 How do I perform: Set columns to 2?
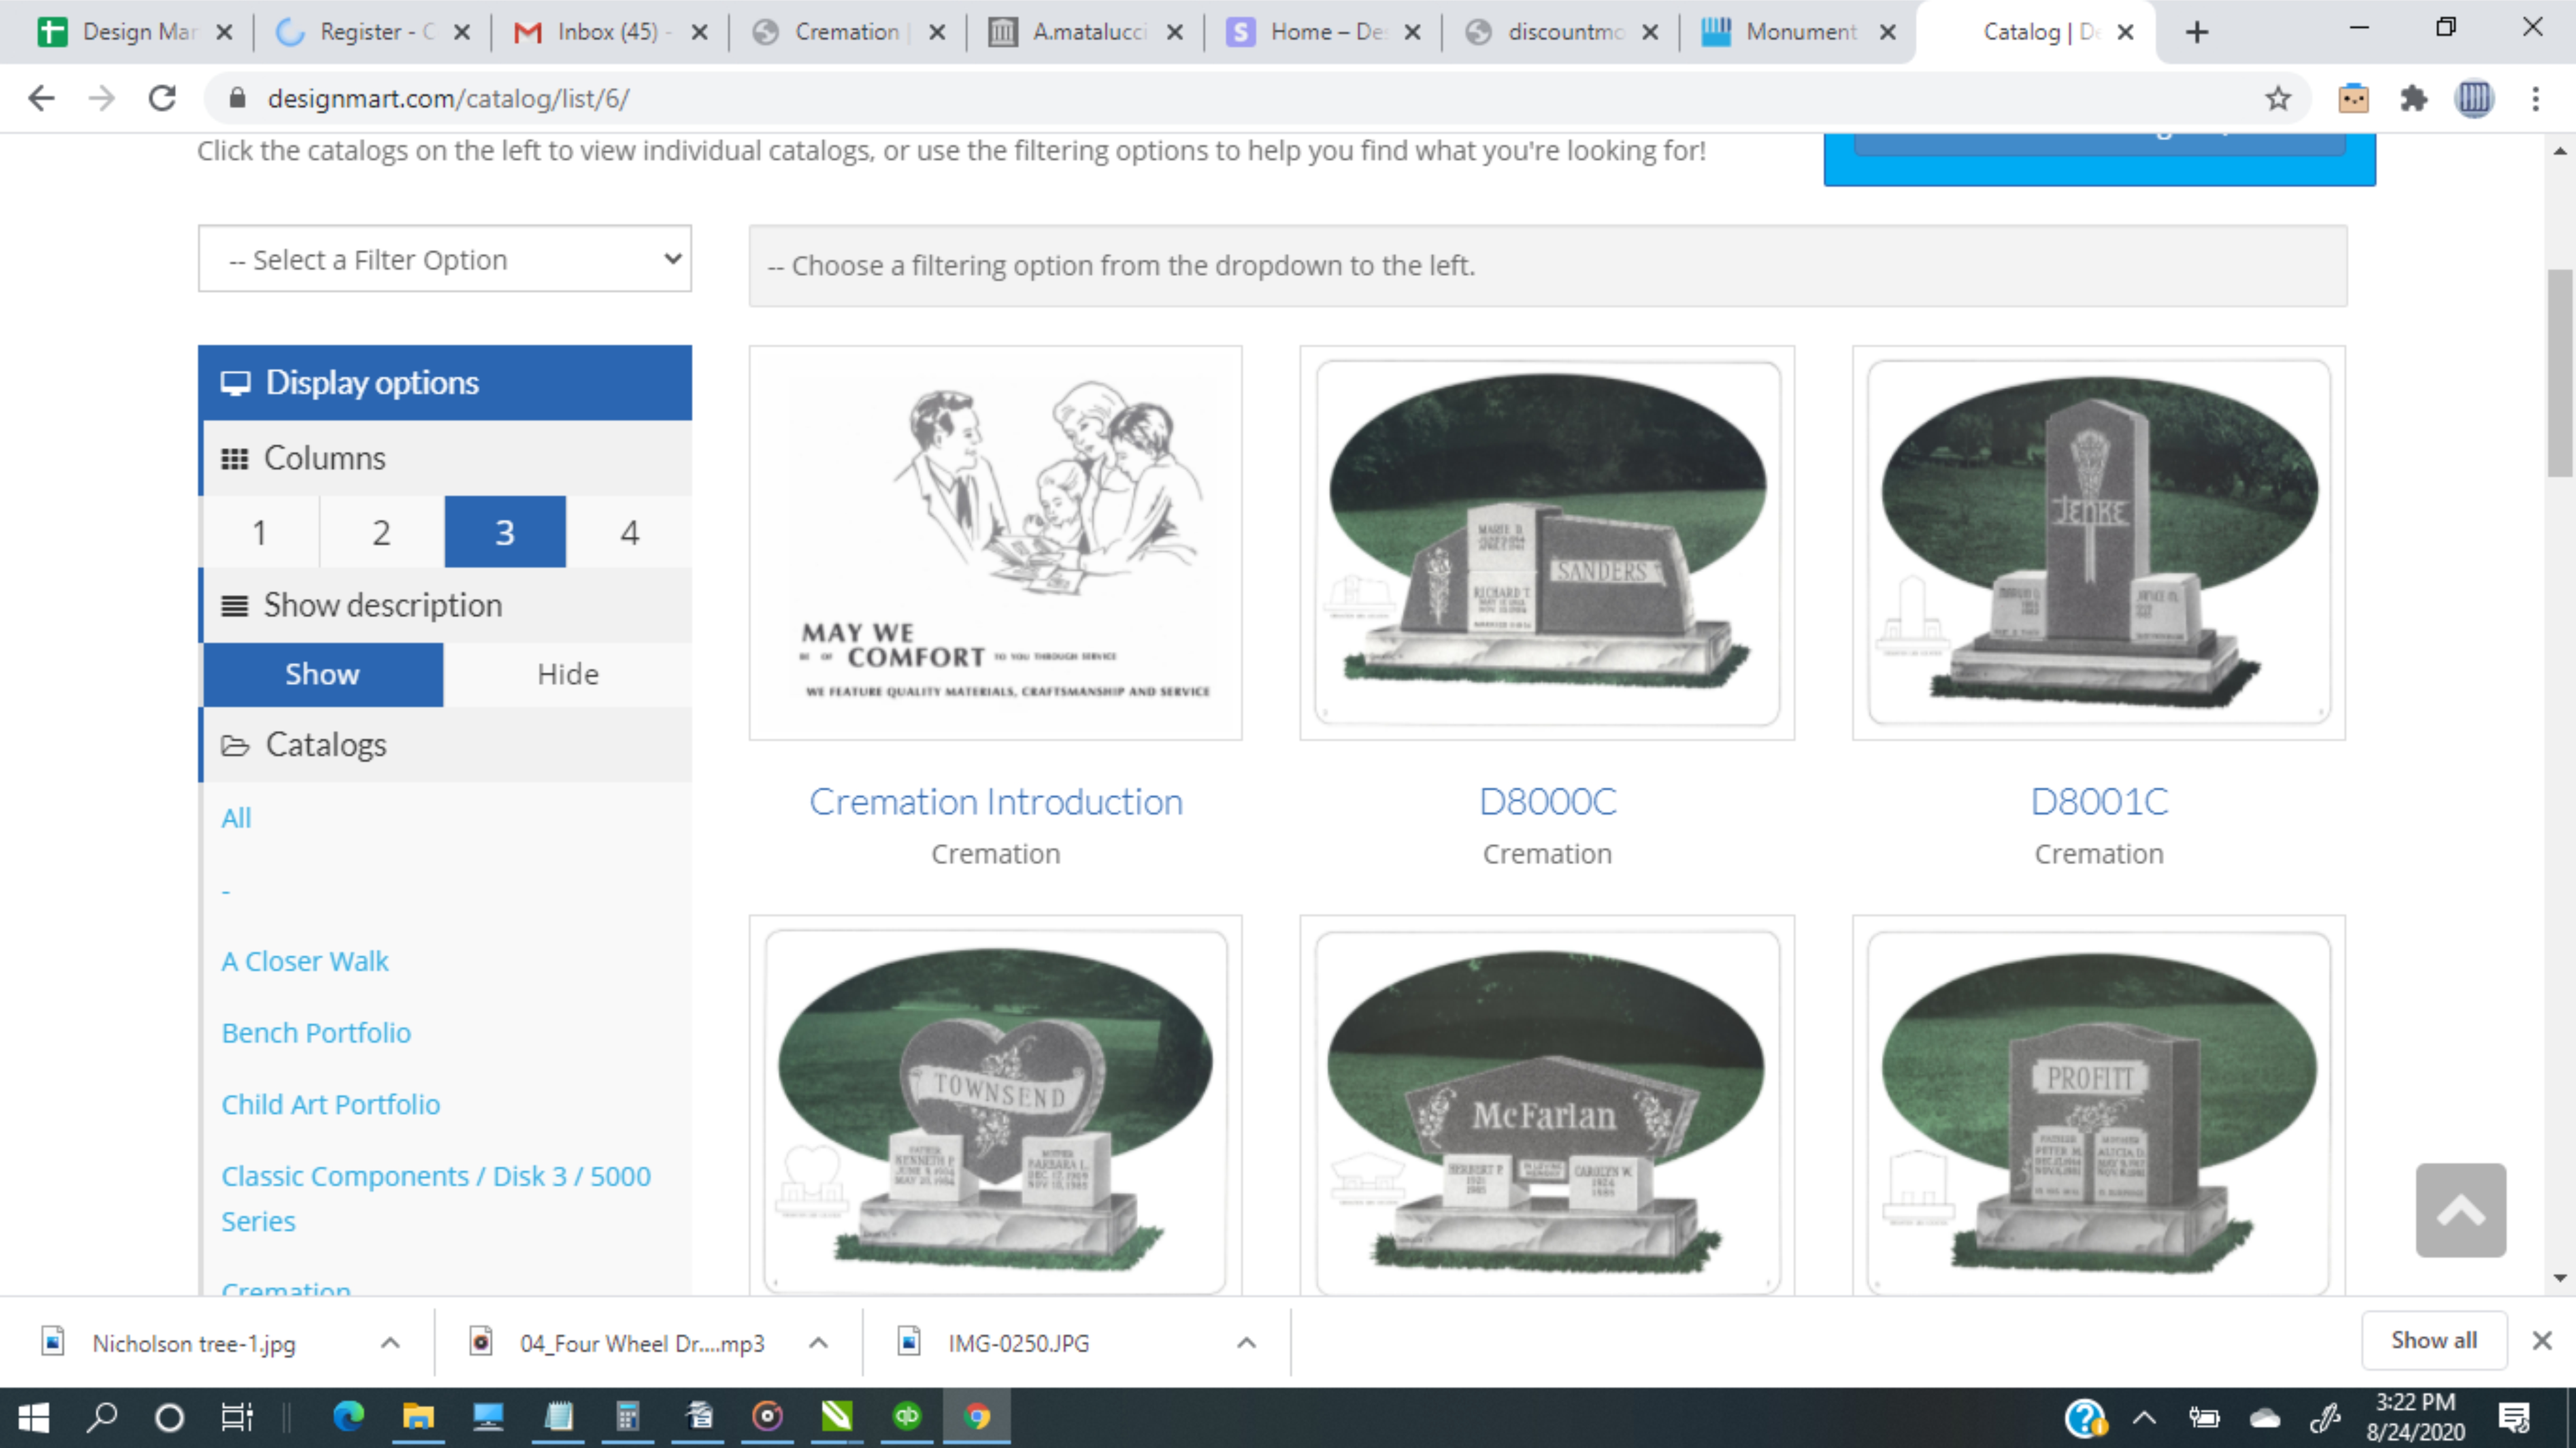pos(382,532)
